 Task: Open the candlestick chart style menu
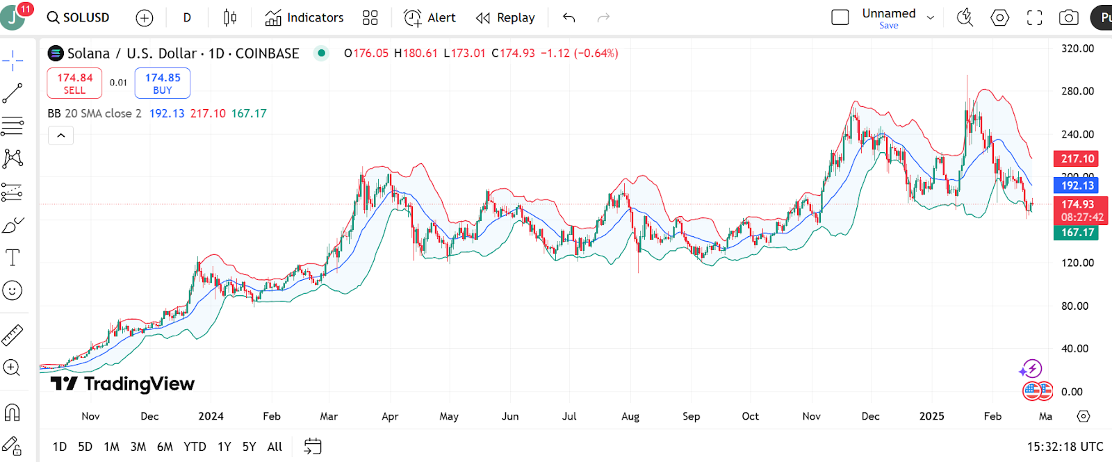click(x=230, y=17)
